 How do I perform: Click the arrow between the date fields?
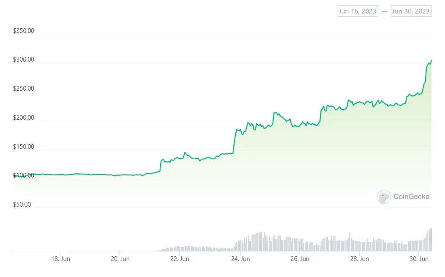pos(385,11)
